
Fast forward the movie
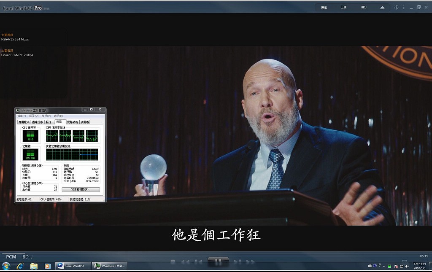250,261
